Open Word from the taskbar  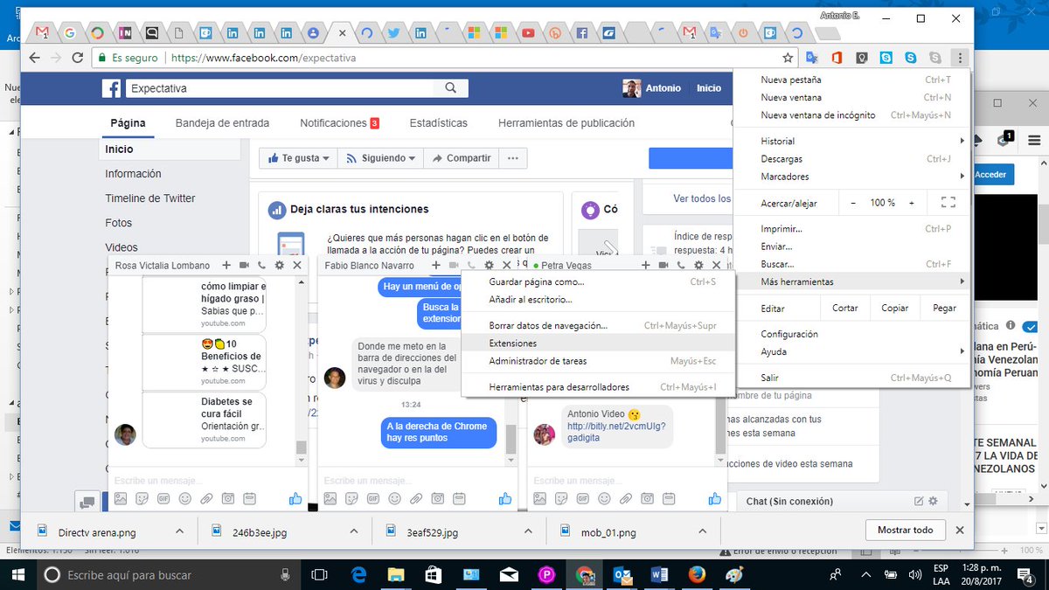660,574
